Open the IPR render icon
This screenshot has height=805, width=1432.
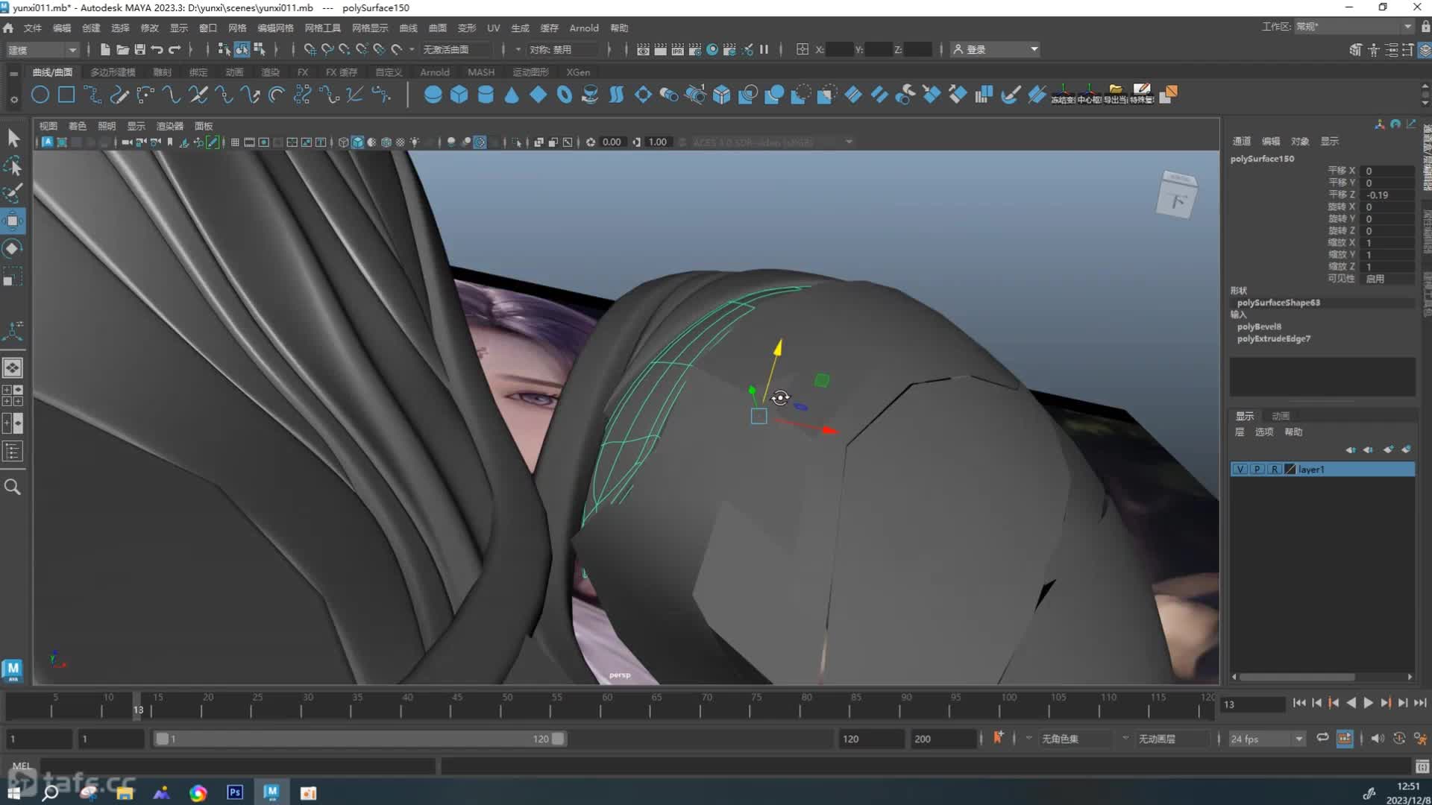(677, 49)
